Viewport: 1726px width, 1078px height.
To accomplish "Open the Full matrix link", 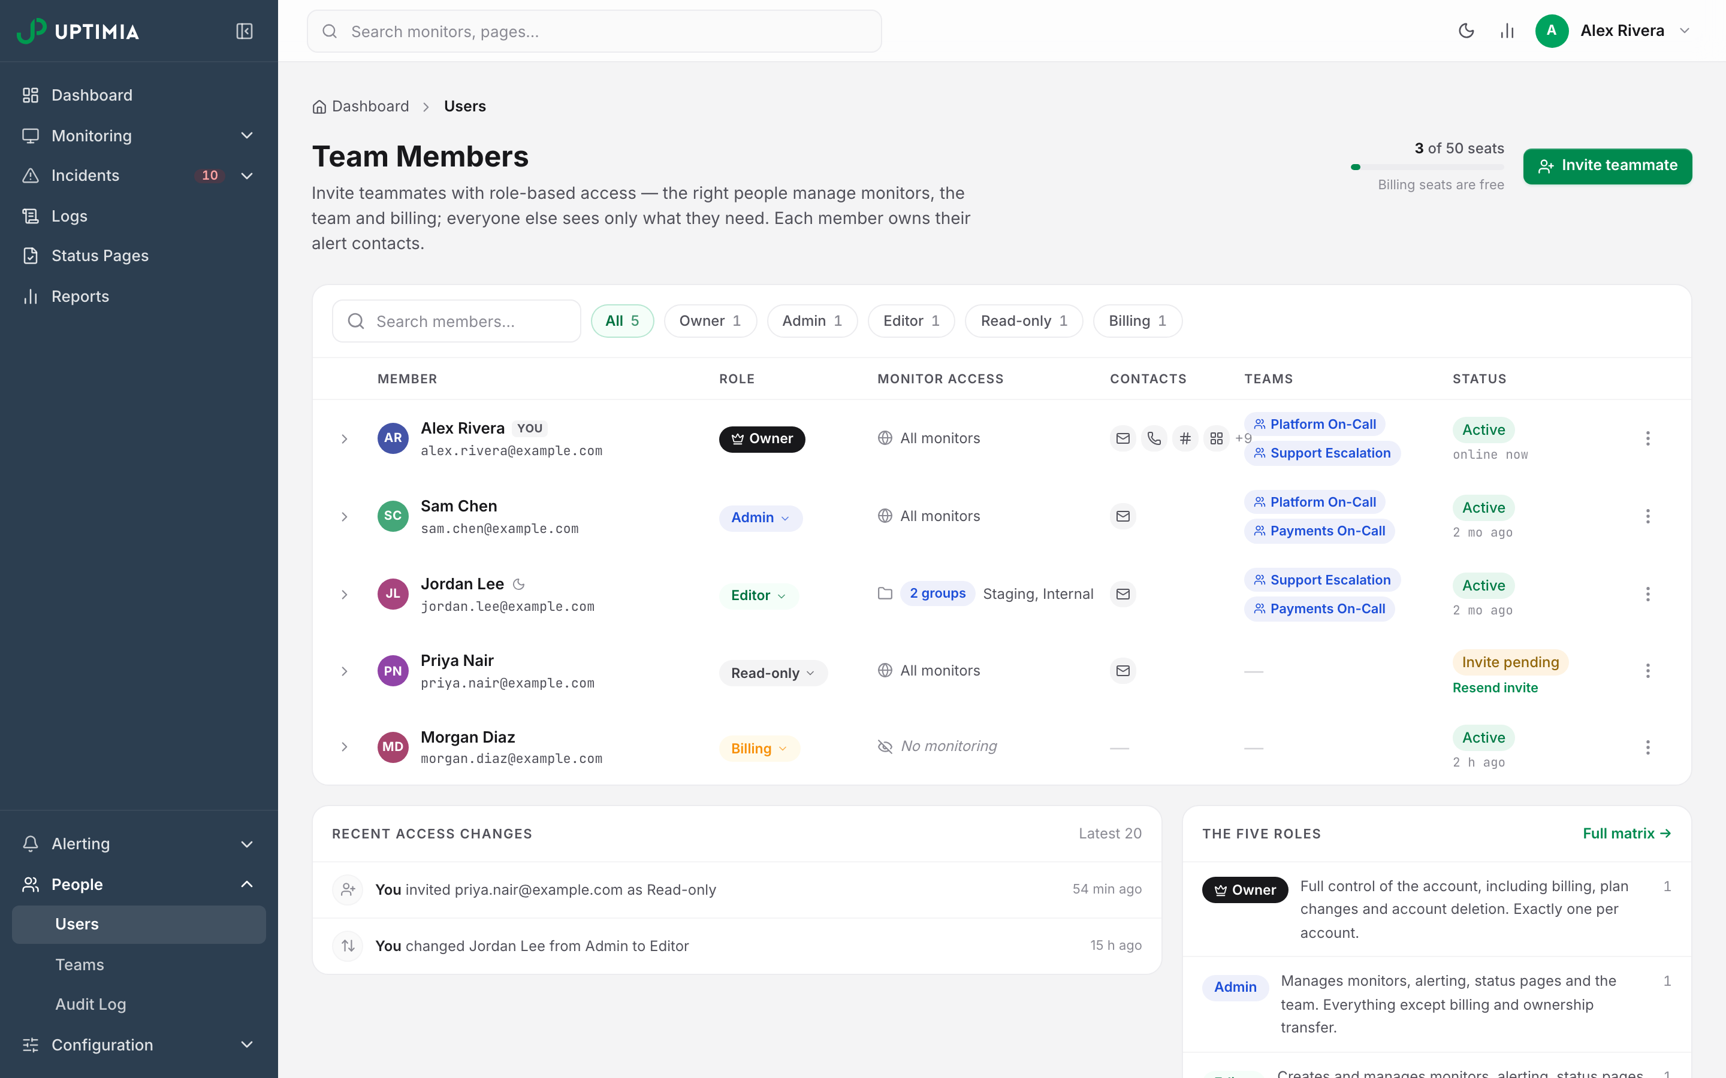I will (1627, 834).
